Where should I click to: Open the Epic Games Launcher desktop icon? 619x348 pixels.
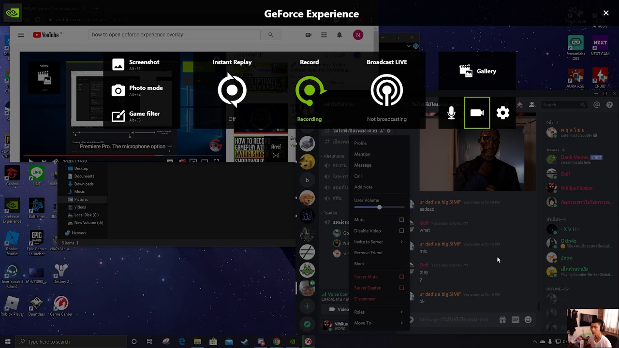(37, 243)
